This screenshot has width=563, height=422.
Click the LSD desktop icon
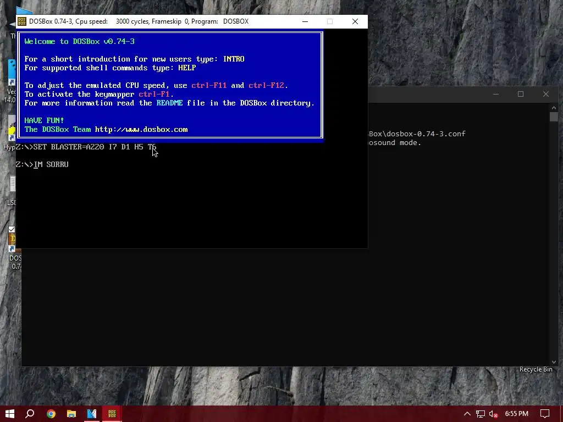[12, 190]
